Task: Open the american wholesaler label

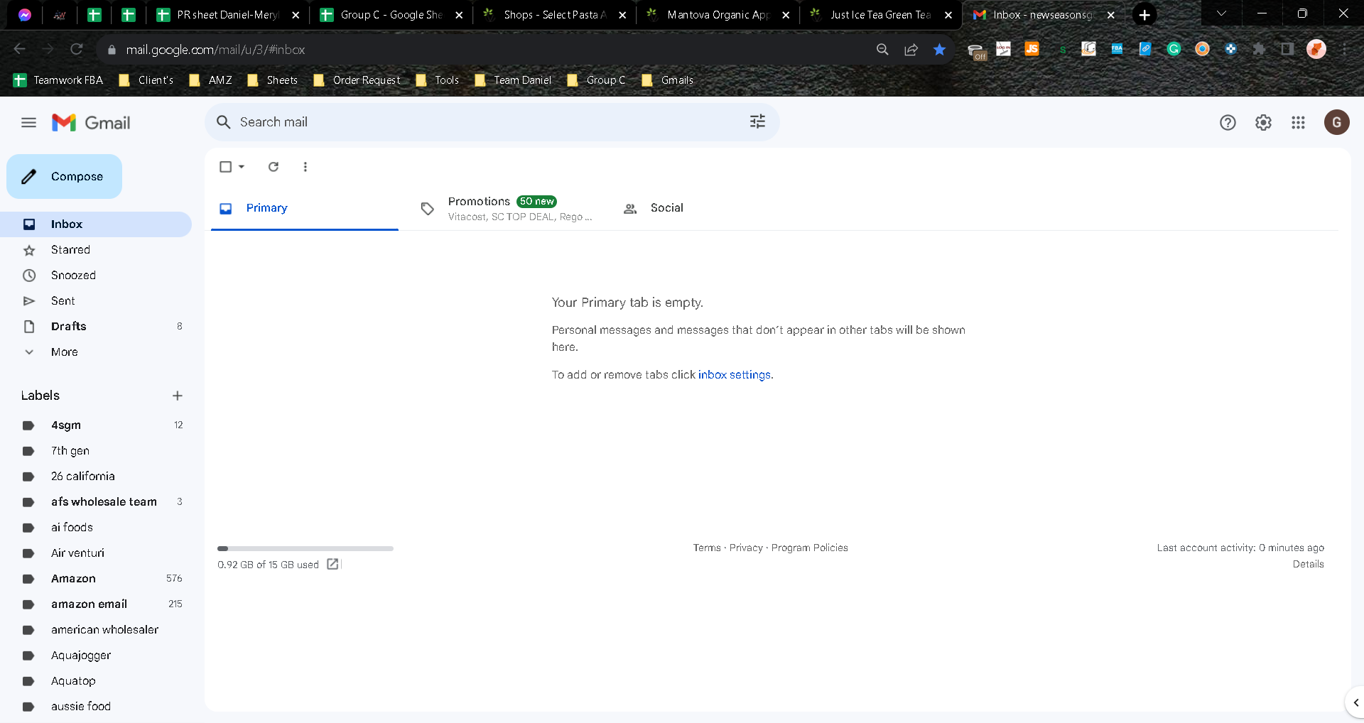Action: 96,630
